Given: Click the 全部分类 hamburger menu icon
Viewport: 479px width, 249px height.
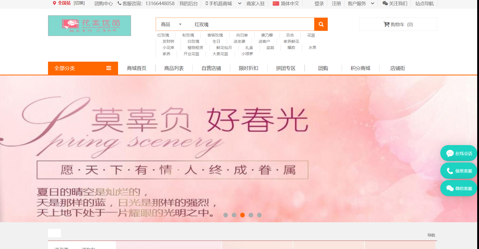Looking at the screenshot, I should (109, 68).
